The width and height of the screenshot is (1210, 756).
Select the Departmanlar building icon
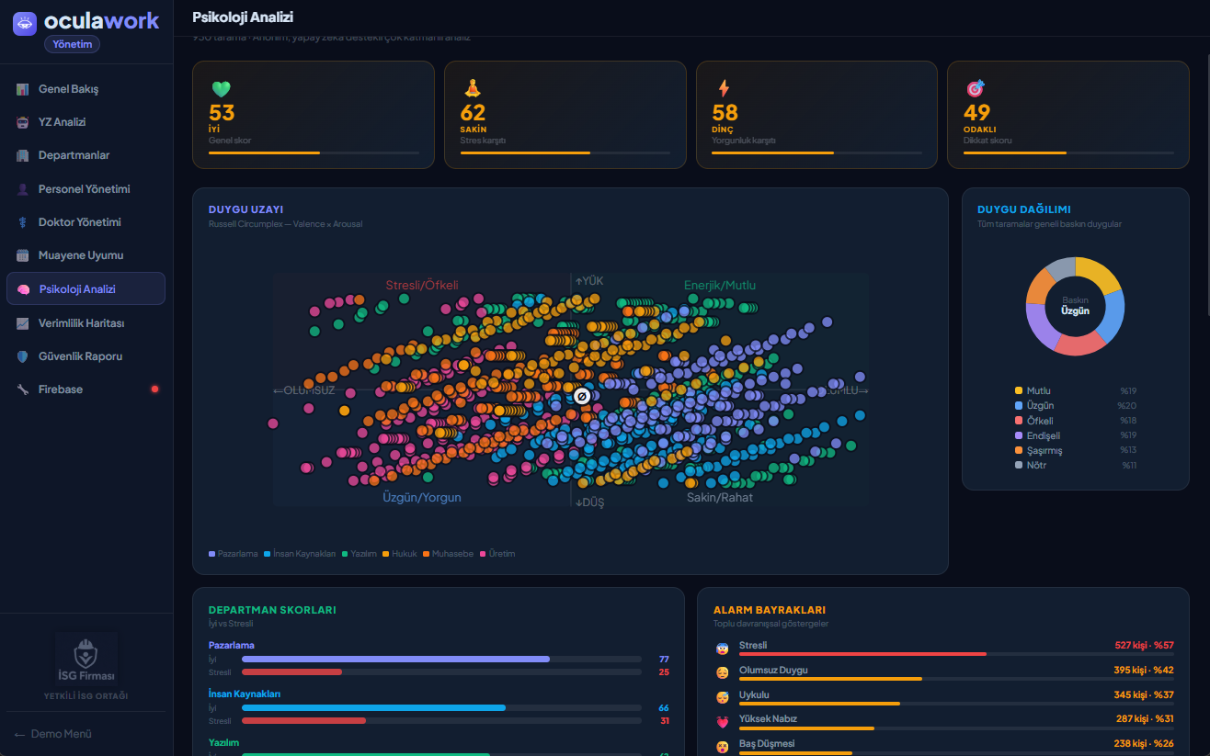click(x=23, y=155)
